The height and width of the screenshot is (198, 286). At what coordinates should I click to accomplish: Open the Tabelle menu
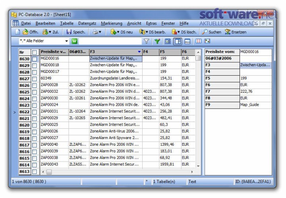coord(67,23)
